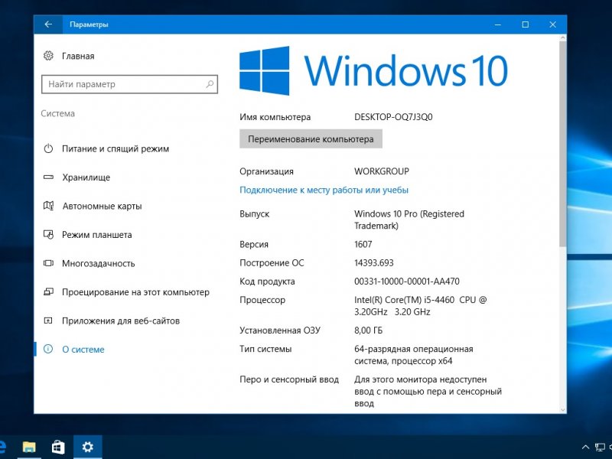
Task: Click the Параметры window title
Action: point(89,24)
